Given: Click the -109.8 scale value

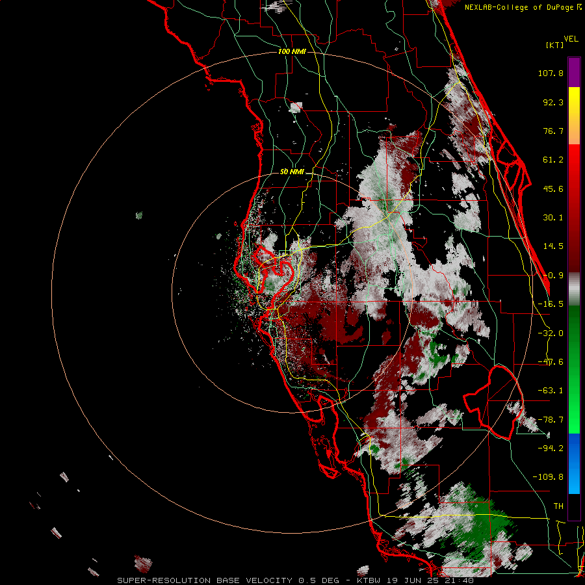Looking at the screenshot, I should point(548,477).
